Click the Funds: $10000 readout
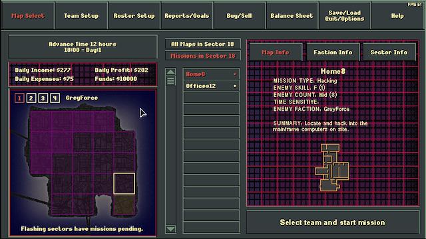This screenshot has height=239, width=426. 116,79
